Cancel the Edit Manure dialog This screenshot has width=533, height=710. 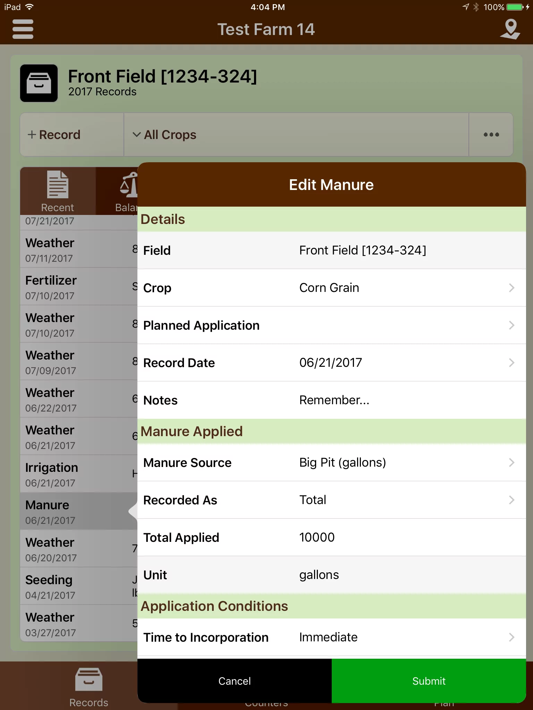pos(235,681)
